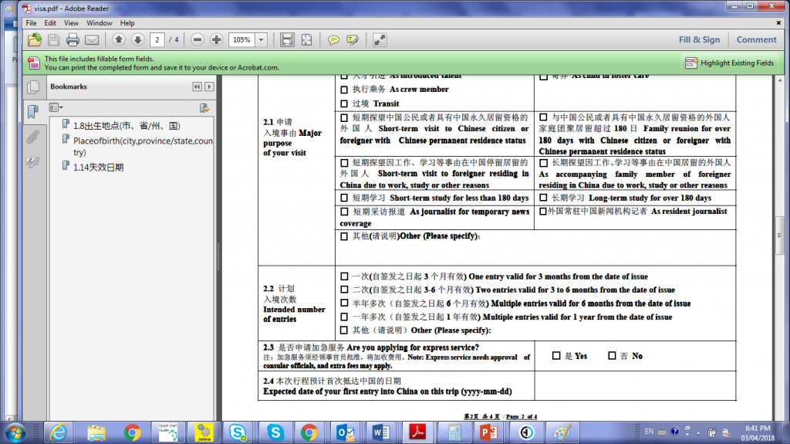Select the highlight text tool
Viewport: 790px width, 444px height.
tap(353, 39)
